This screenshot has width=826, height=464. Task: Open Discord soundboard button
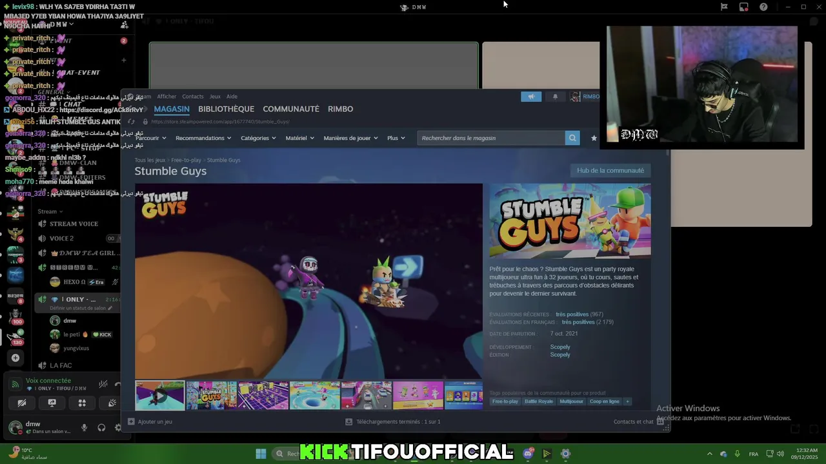click(112, 403)
